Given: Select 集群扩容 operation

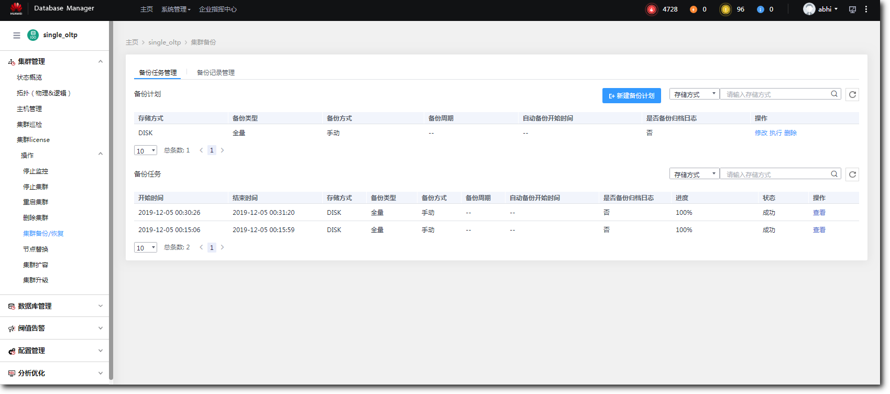Looking at the screenshot, I should (36, 265).
